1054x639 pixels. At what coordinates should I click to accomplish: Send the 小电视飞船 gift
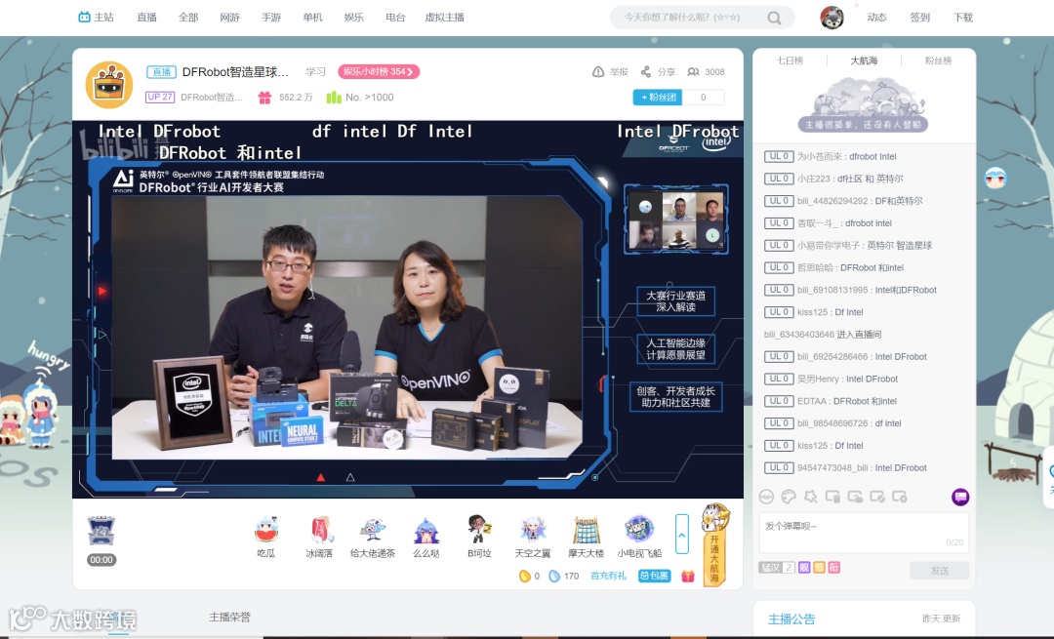(x=639, y=538)
